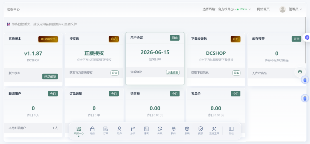This screenshot has height=144, width=310.
Task: Click 官方 badge on 授权码 card
Action: (x=114, y=39)
